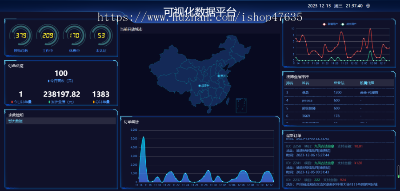The width and height of the screenshot is (400, 191).
Task: Click the ¥120 payment amount
Action: click(x=358, y=163)
